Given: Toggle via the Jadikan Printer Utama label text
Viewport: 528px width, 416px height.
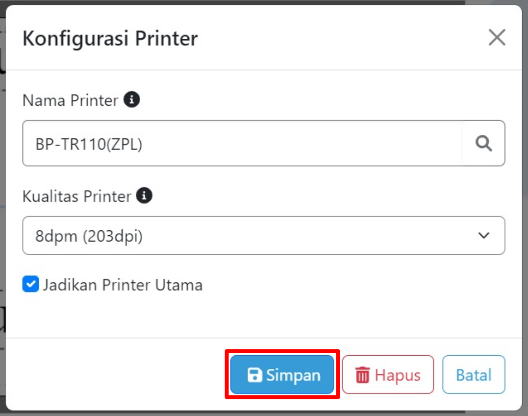Looking at the screenshot, I should 123,285.
